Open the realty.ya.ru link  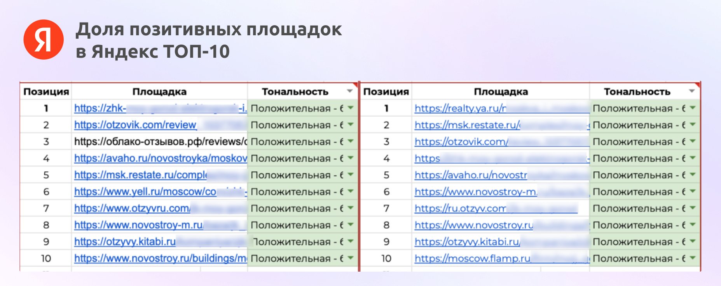pyautogui.click(x=461, y=108)
